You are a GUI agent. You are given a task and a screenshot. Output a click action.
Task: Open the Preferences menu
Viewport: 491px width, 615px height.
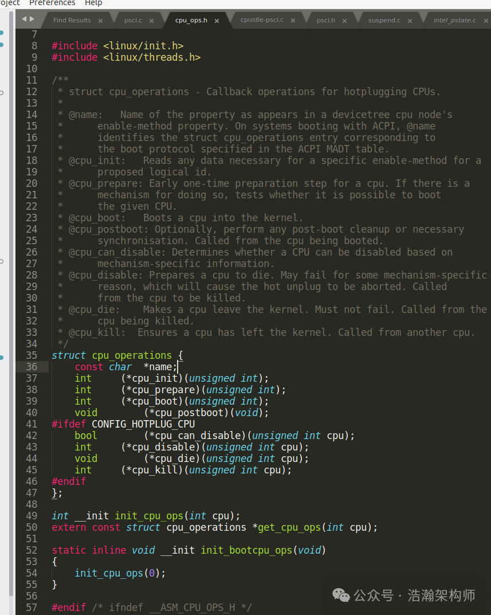coord(52,3)
